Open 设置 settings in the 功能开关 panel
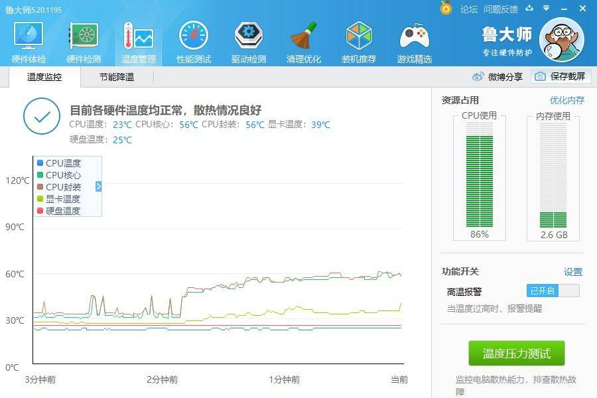The width and height of the screenshot is (597, 398). [573, 271]
